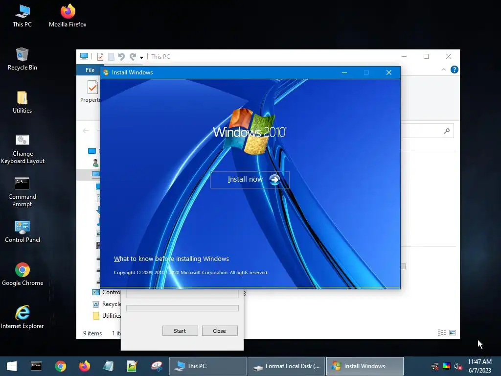Image resolution: width=501 pixels, height=376 pixels.
Task: Open the This PC desktop icon
Action: [22, 16]
